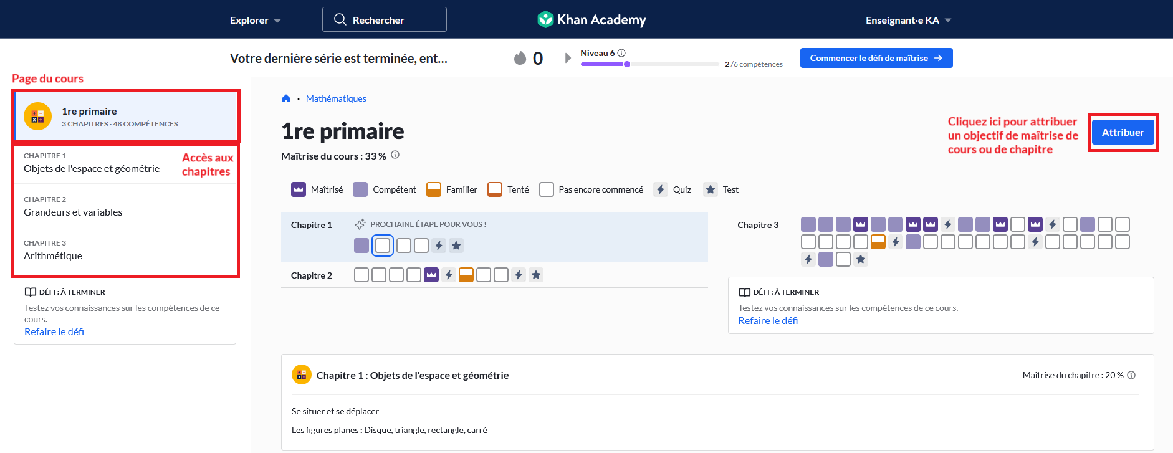This screenshot has width=1173, height=453.
Task: Click the Attribuer button
Action: coord(1123,132)
